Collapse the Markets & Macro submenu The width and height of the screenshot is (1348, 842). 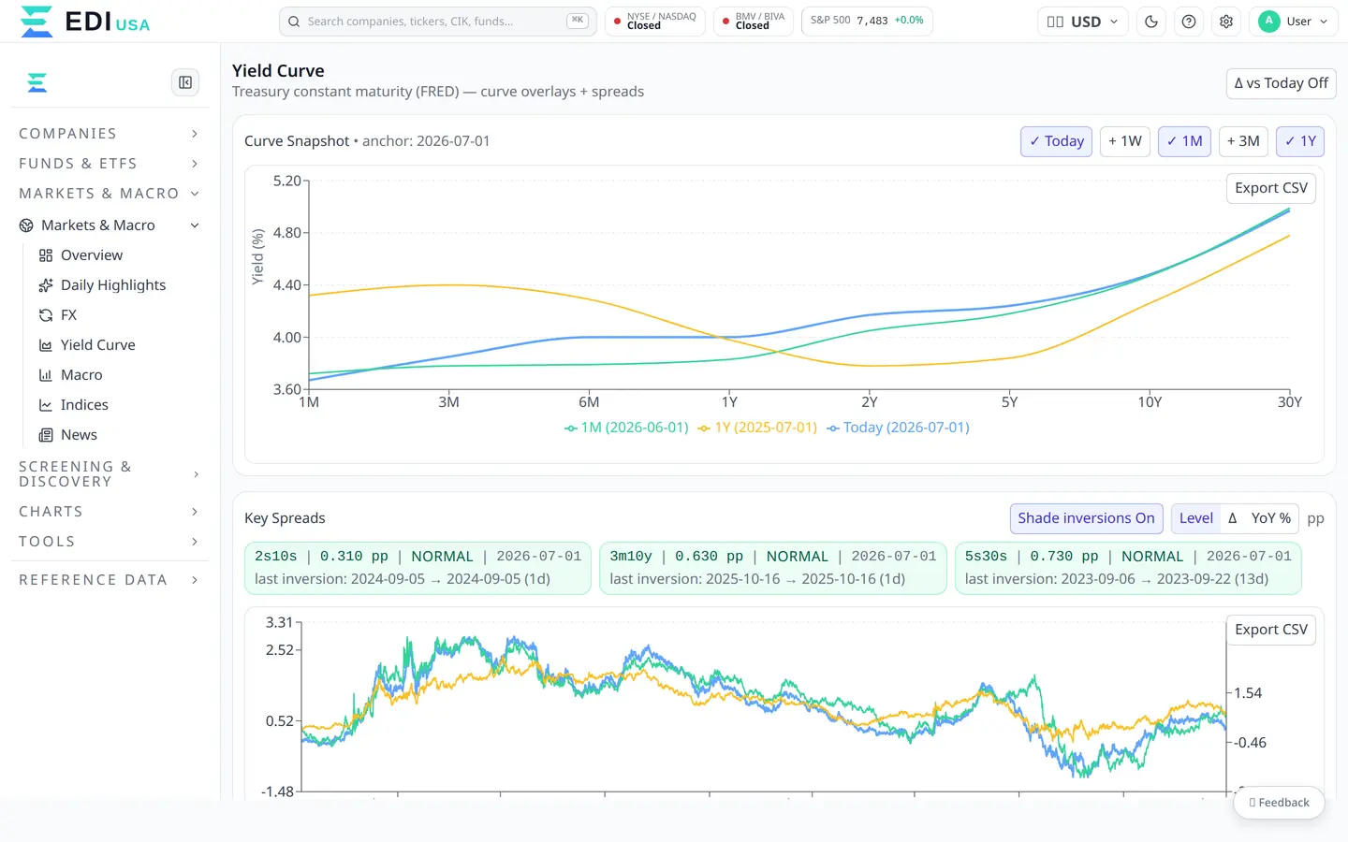click(195, 225)
